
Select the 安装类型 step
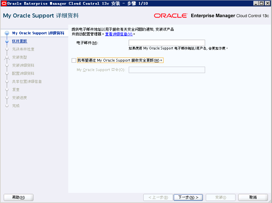pyautogui.click(x=20, y=57)
